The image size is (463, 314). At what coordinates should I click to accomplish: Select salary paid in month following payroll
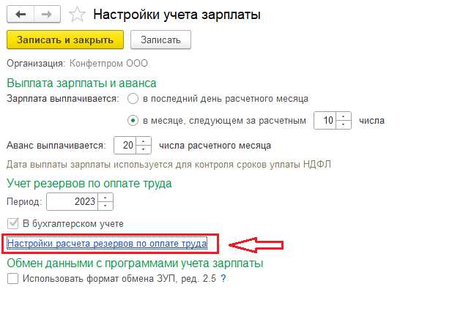pyautogui.click(x=133, y=121)
